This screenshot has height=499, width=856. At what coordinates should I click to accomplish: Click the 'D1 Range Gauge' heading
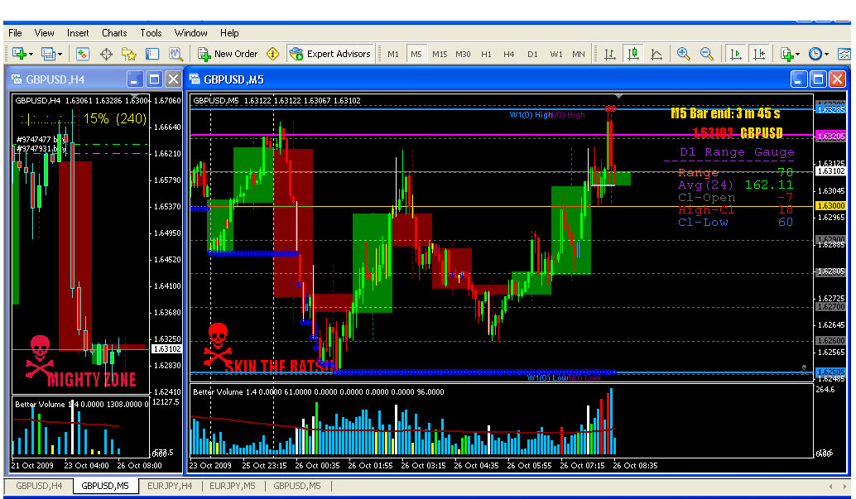737,152
